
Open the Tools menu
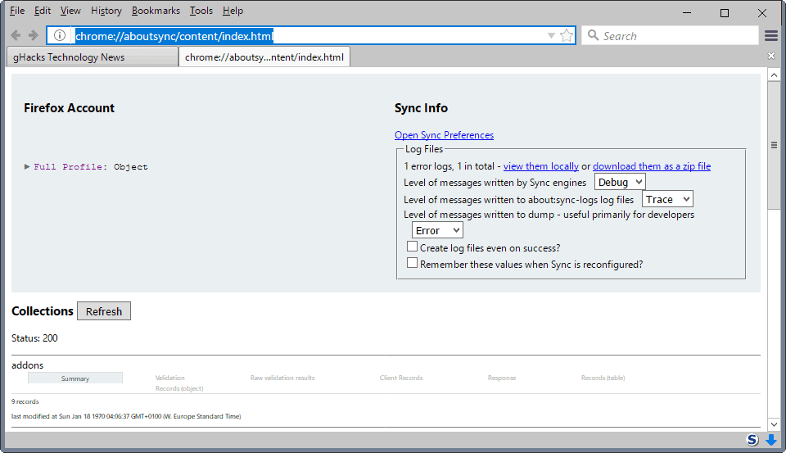click(201, 11)
